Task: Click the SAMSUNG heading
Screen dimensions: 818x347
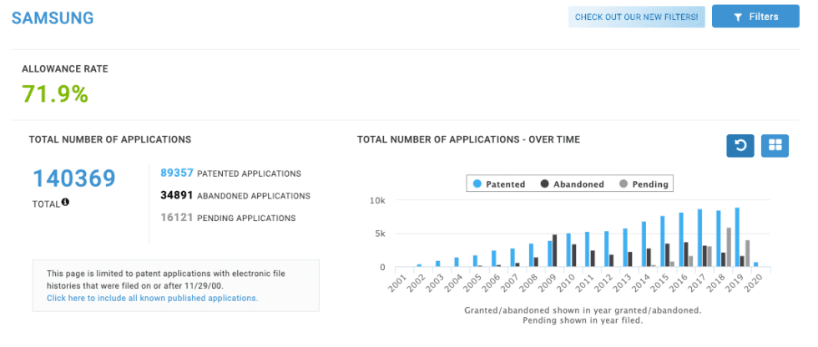Action: [53, 18]
